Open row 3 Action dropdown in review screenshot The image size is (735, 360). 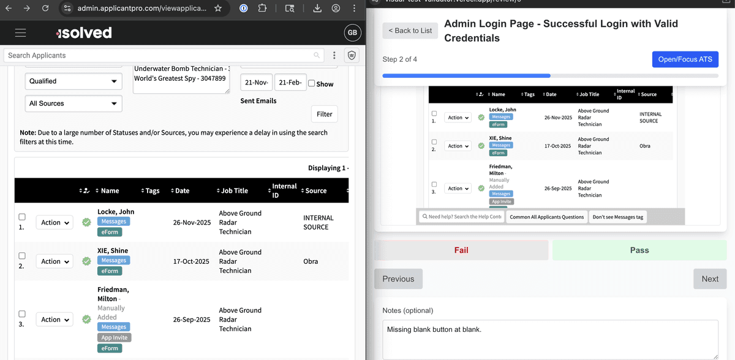(x=458, y=189)
